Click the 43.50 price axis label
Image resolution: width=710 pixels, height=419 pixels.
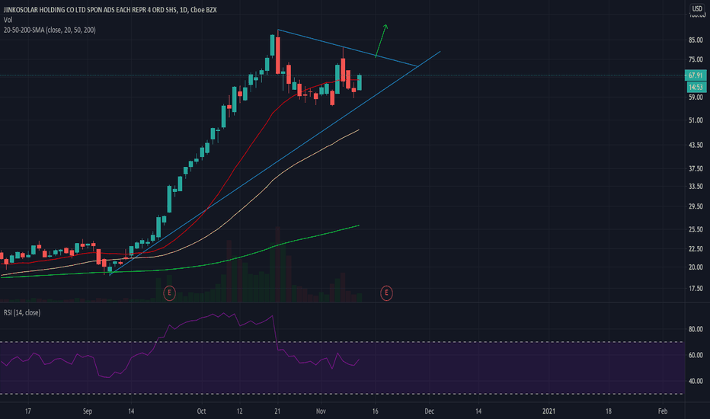click(696, 145)
